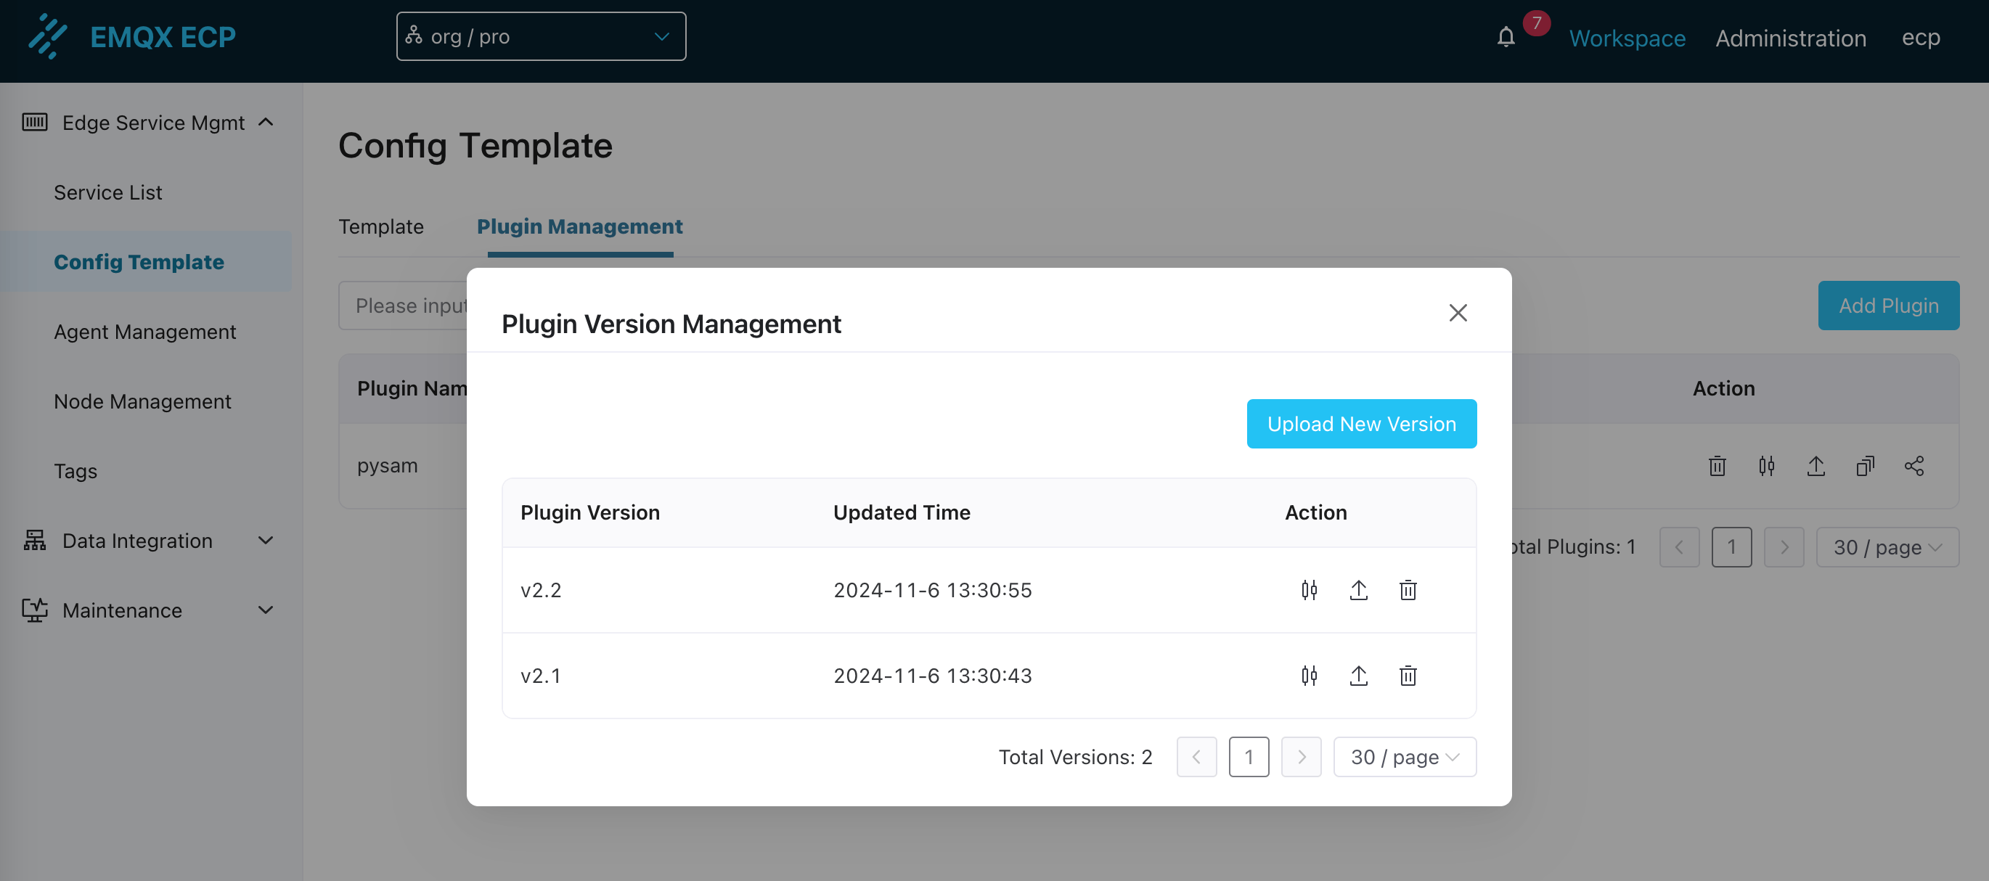Viewport: 1989px width, 881px height.
Task: Go to next page of plugin list
Action: click(x=1784, y=546)
